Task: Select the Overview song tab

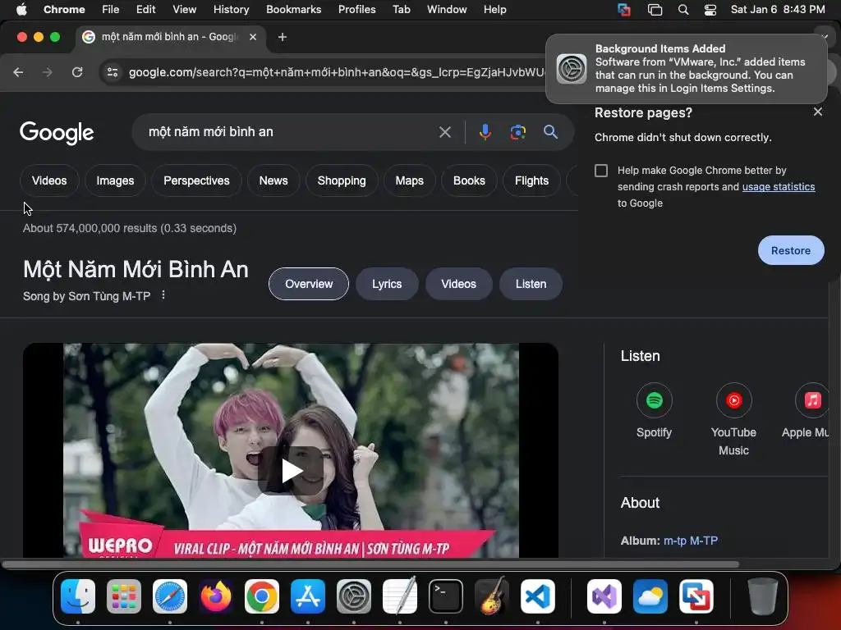Action: coord(309,284)
